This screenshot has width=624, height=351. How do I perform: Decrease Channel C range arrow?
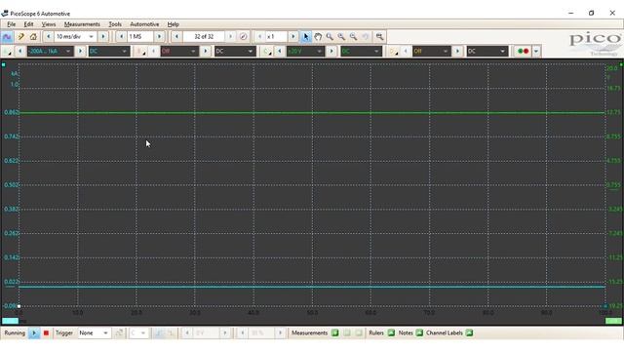[280, 52]
